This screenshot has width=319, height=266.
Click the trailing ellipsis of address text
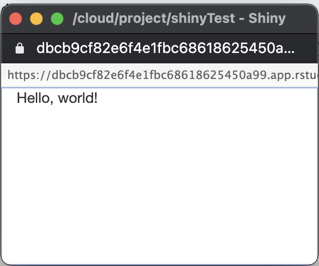[x=289, y=50]
